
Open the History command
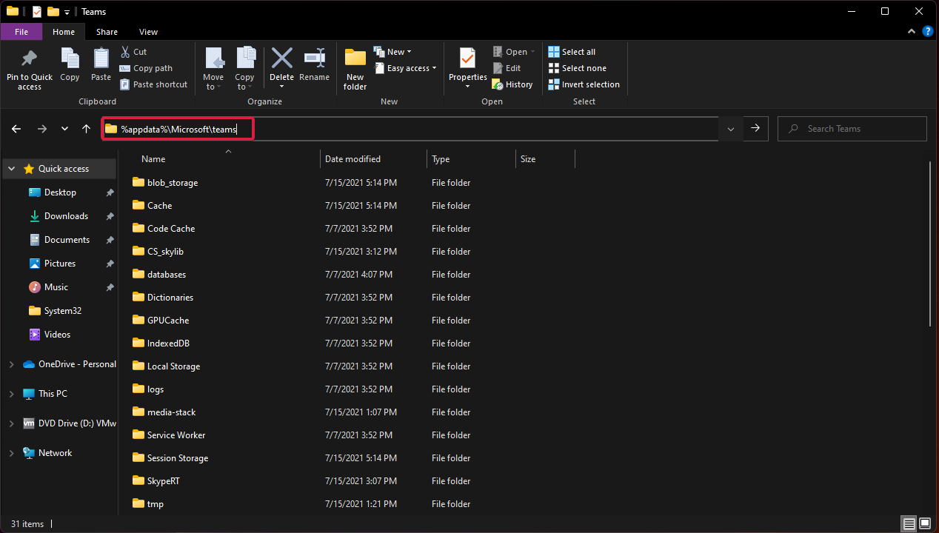pos(512,84)
